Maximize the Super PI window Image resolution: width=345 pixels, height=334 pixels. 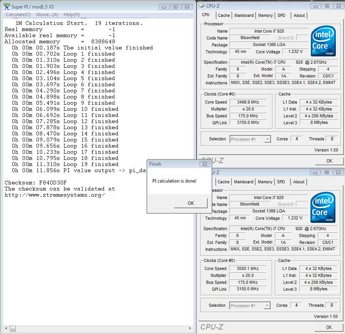(176, 7)
